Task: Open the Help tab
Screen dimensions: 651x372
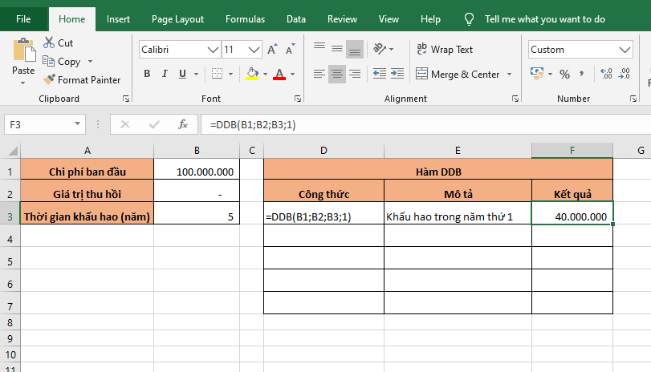Action: click(430, 19)
